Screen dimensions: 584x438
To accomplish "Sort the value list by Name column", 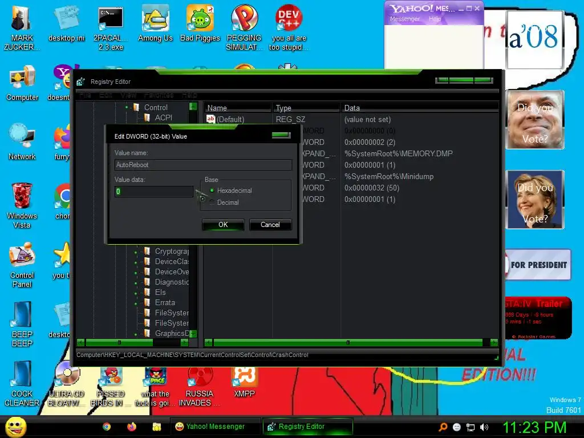I will pos(238,108).
